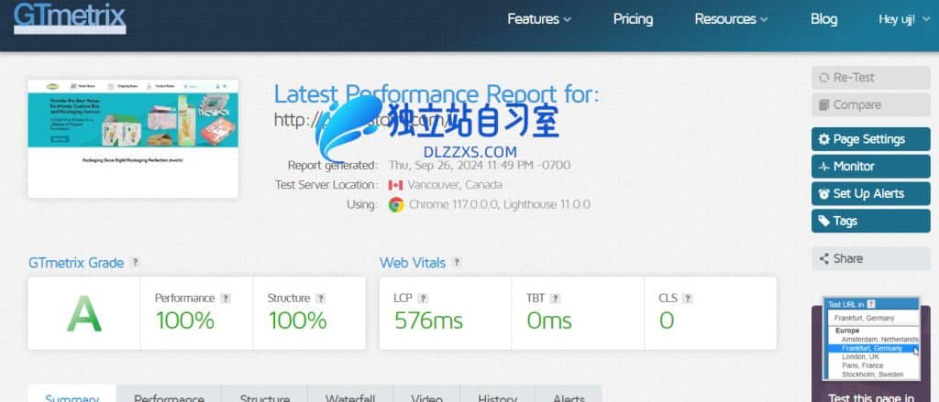Click the Chrome browser icon

click(x=396, y=204)
